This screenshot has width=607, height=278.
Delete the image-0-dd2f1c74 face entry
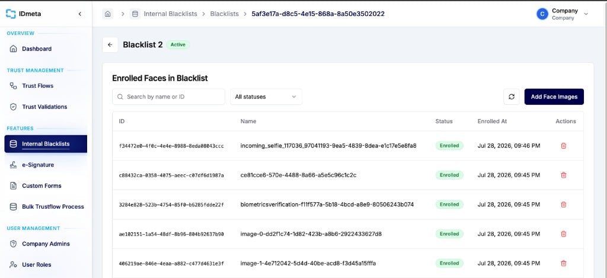tap(563, 234)
